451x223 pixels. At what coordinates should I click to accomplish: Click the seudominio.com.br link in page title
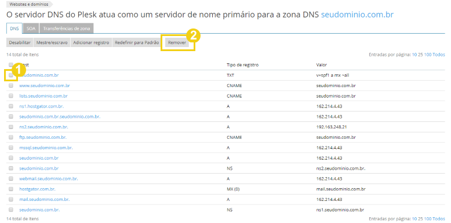pos(357,15)
